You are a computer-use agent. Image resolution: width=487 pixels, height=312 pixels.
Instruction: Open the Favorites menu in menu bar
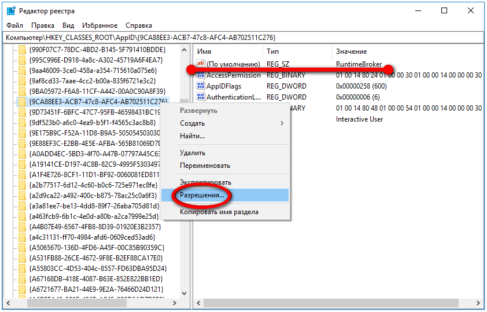[x=100, y=26]
